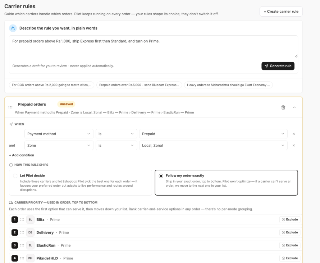Click the Create carrier rule button

point(281,12)
